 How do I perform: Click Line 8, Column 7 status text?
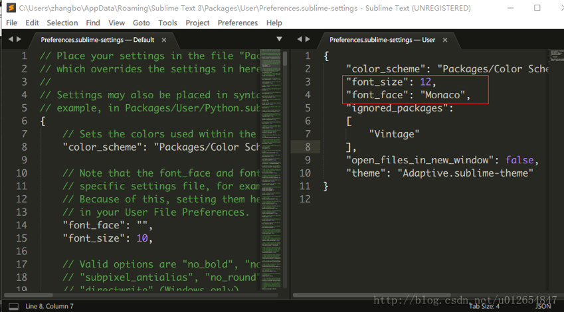click(49, 306)
